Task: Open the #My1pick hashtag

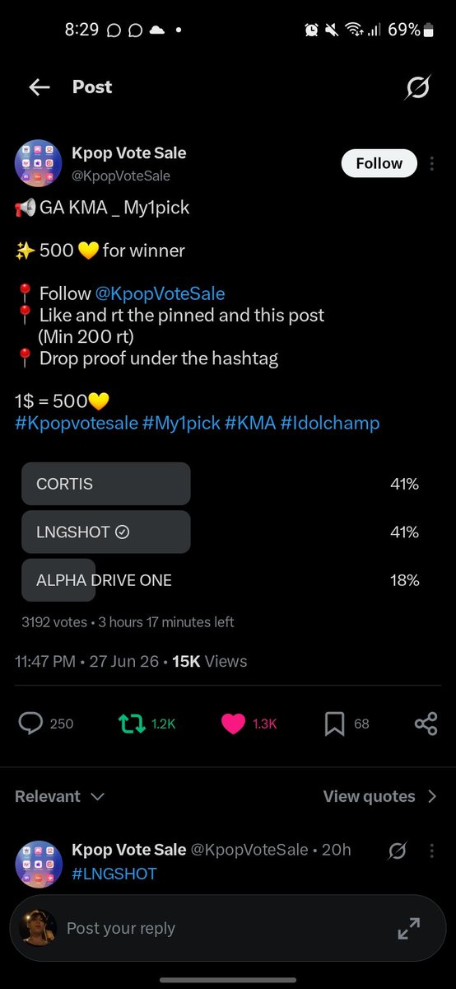Action: pyautogui.click(x=181, y=424)
